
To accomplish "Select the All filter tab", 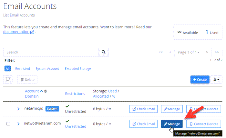I will (x=7, y=69).
